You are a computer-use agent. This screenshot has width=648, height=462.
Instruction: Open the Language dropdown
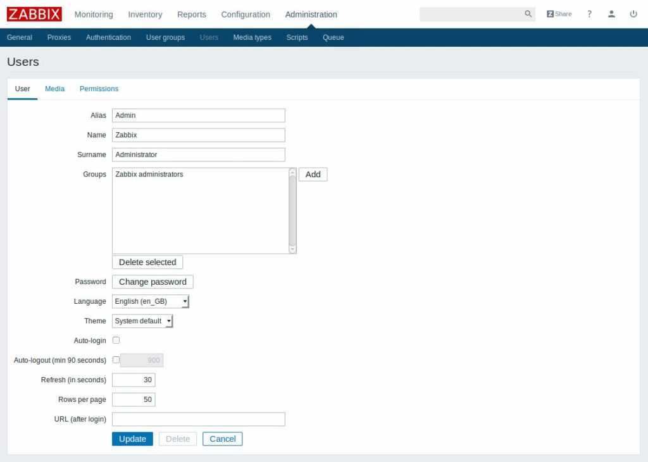point(151,301)
